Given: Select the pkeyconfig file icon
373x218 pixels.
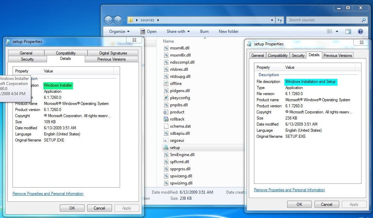Looking at the screenshot, I should (x=166, y=98).
